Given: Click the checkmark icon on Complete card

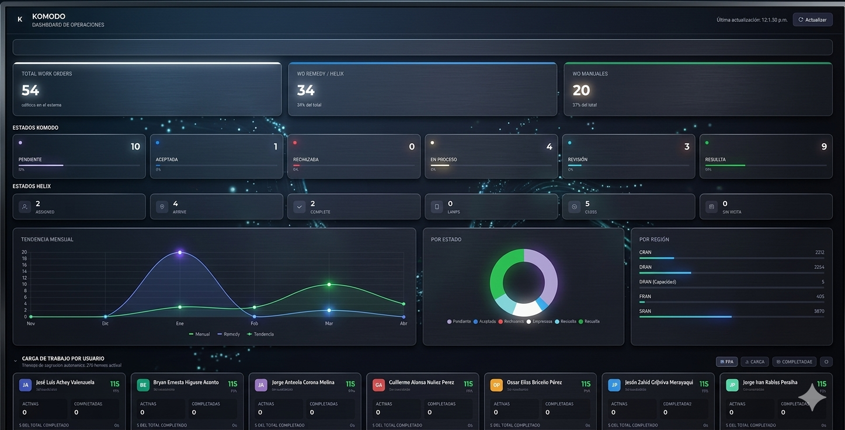Looking at the screenshot, I should click(299, 207).
